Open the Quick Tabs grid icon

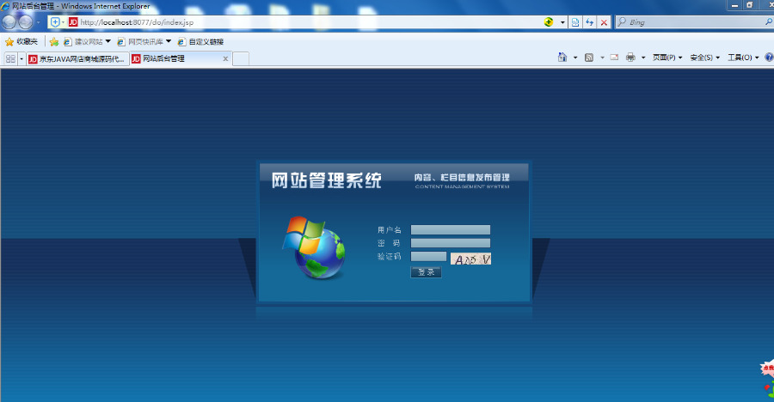coord(10,58)
